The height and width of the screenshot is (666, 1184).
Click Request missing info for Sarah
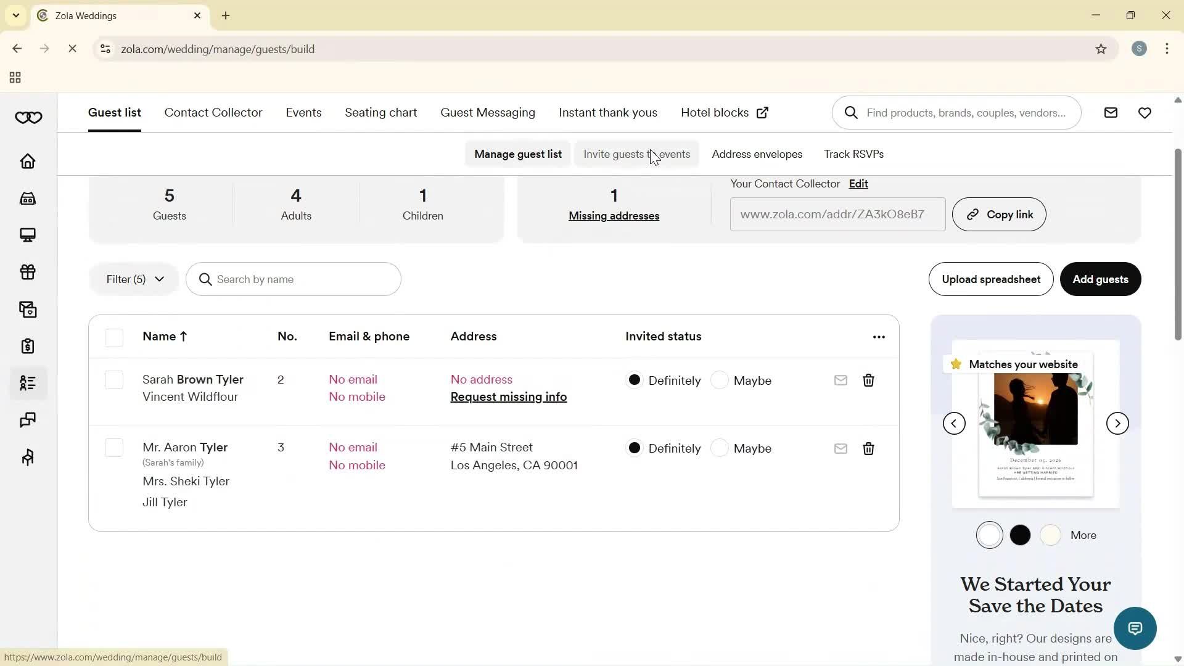click(x=508, y=397)
